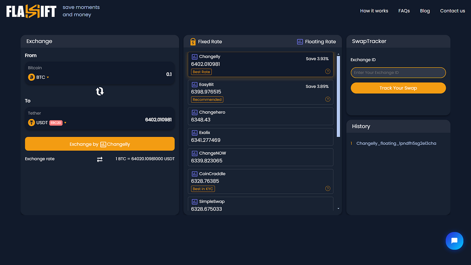Click the save moments and money tagline
The width and height of the screenshot is (471, 265).
(x=81, y=11)
